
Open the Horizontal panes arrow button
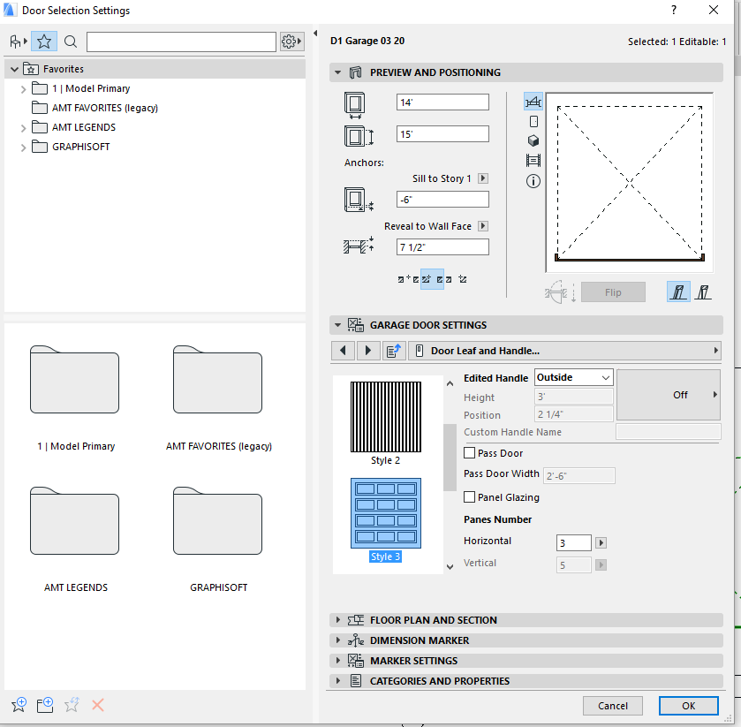coord(601,542)
